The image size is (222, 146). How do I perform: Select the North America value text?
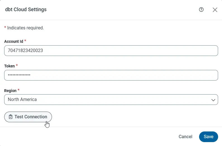click(x=22, y=100)
